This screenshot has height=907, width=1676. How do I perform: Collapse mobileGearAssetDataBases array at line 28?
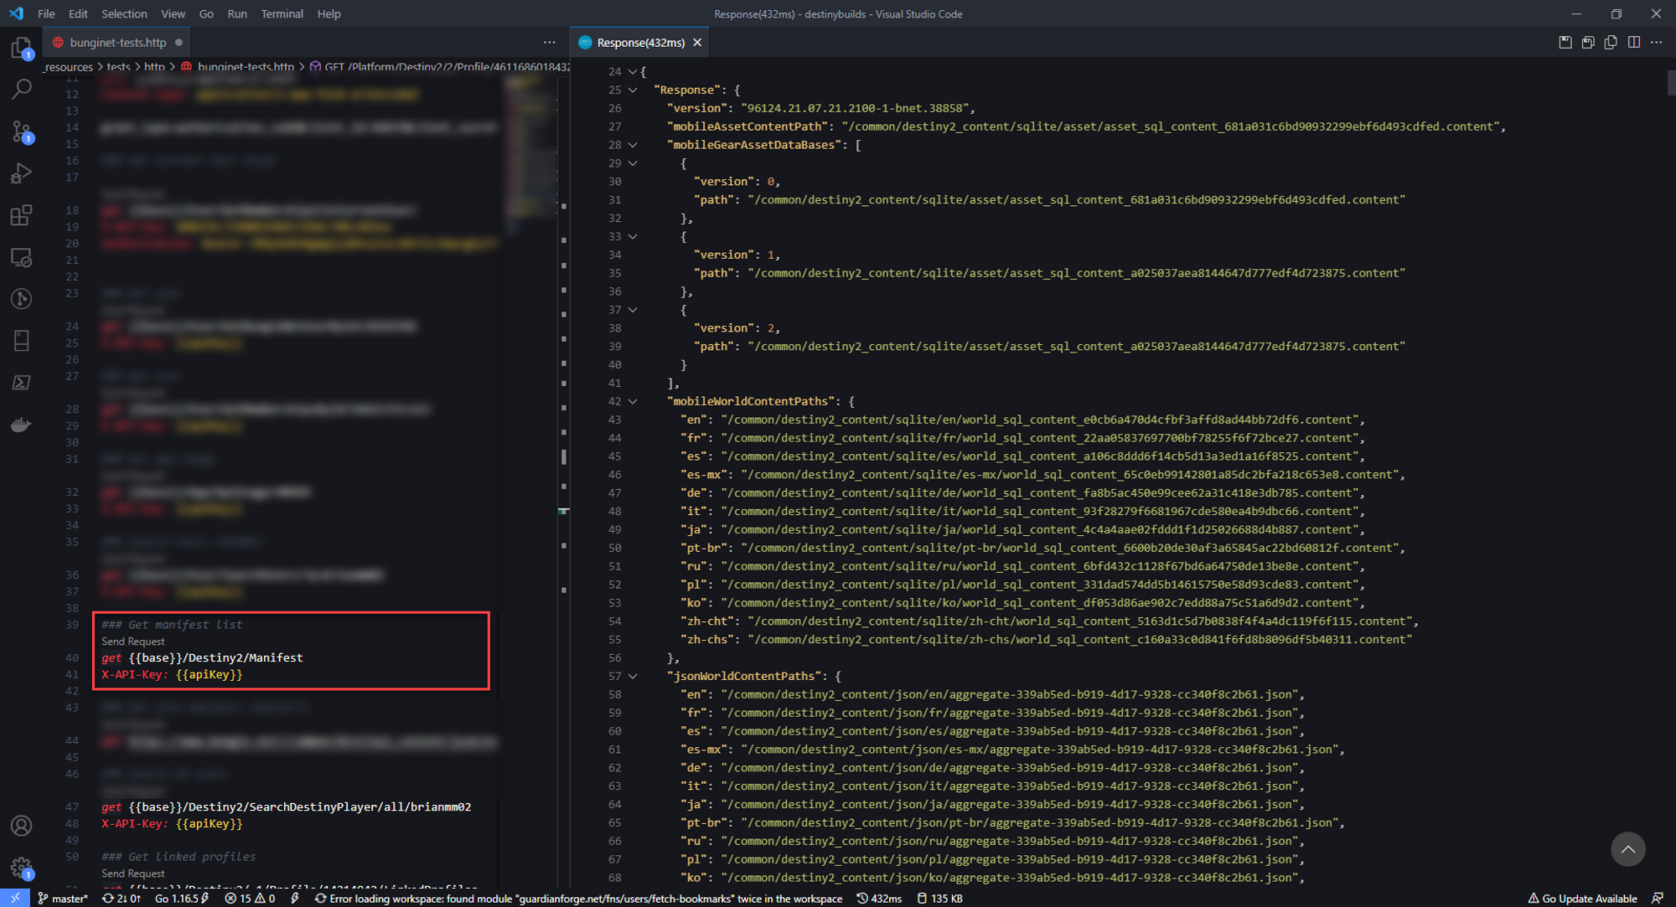click(633, 145)
